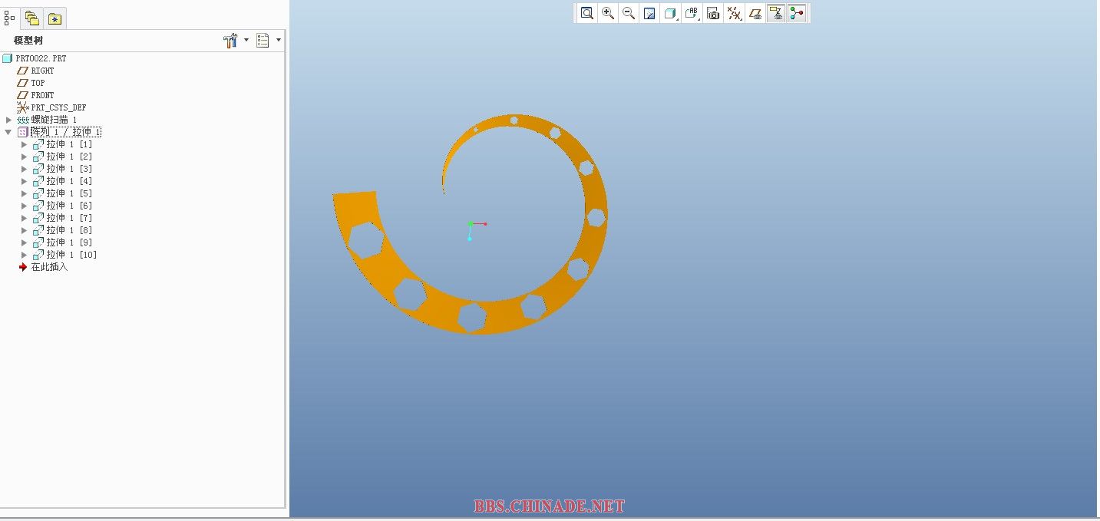Screen dimensions: 1100x521
Task: Toggle plane display eye icon in toolbar
Action: (755, 13)
